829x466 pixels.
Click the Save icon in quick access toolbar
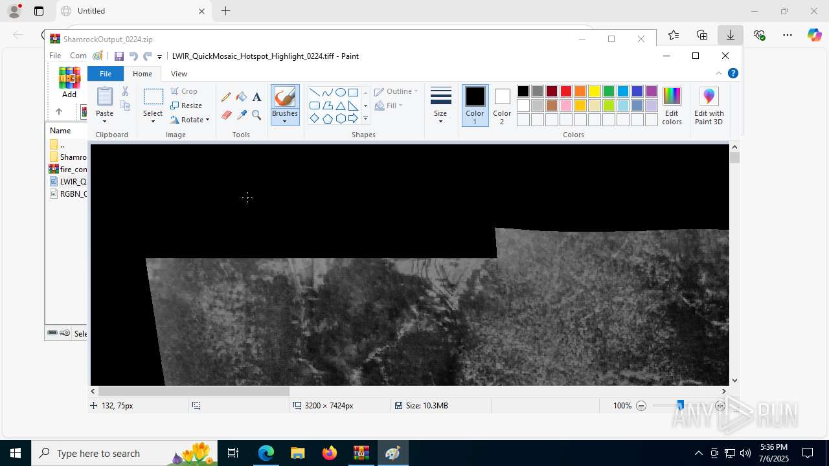pos(119,56)
